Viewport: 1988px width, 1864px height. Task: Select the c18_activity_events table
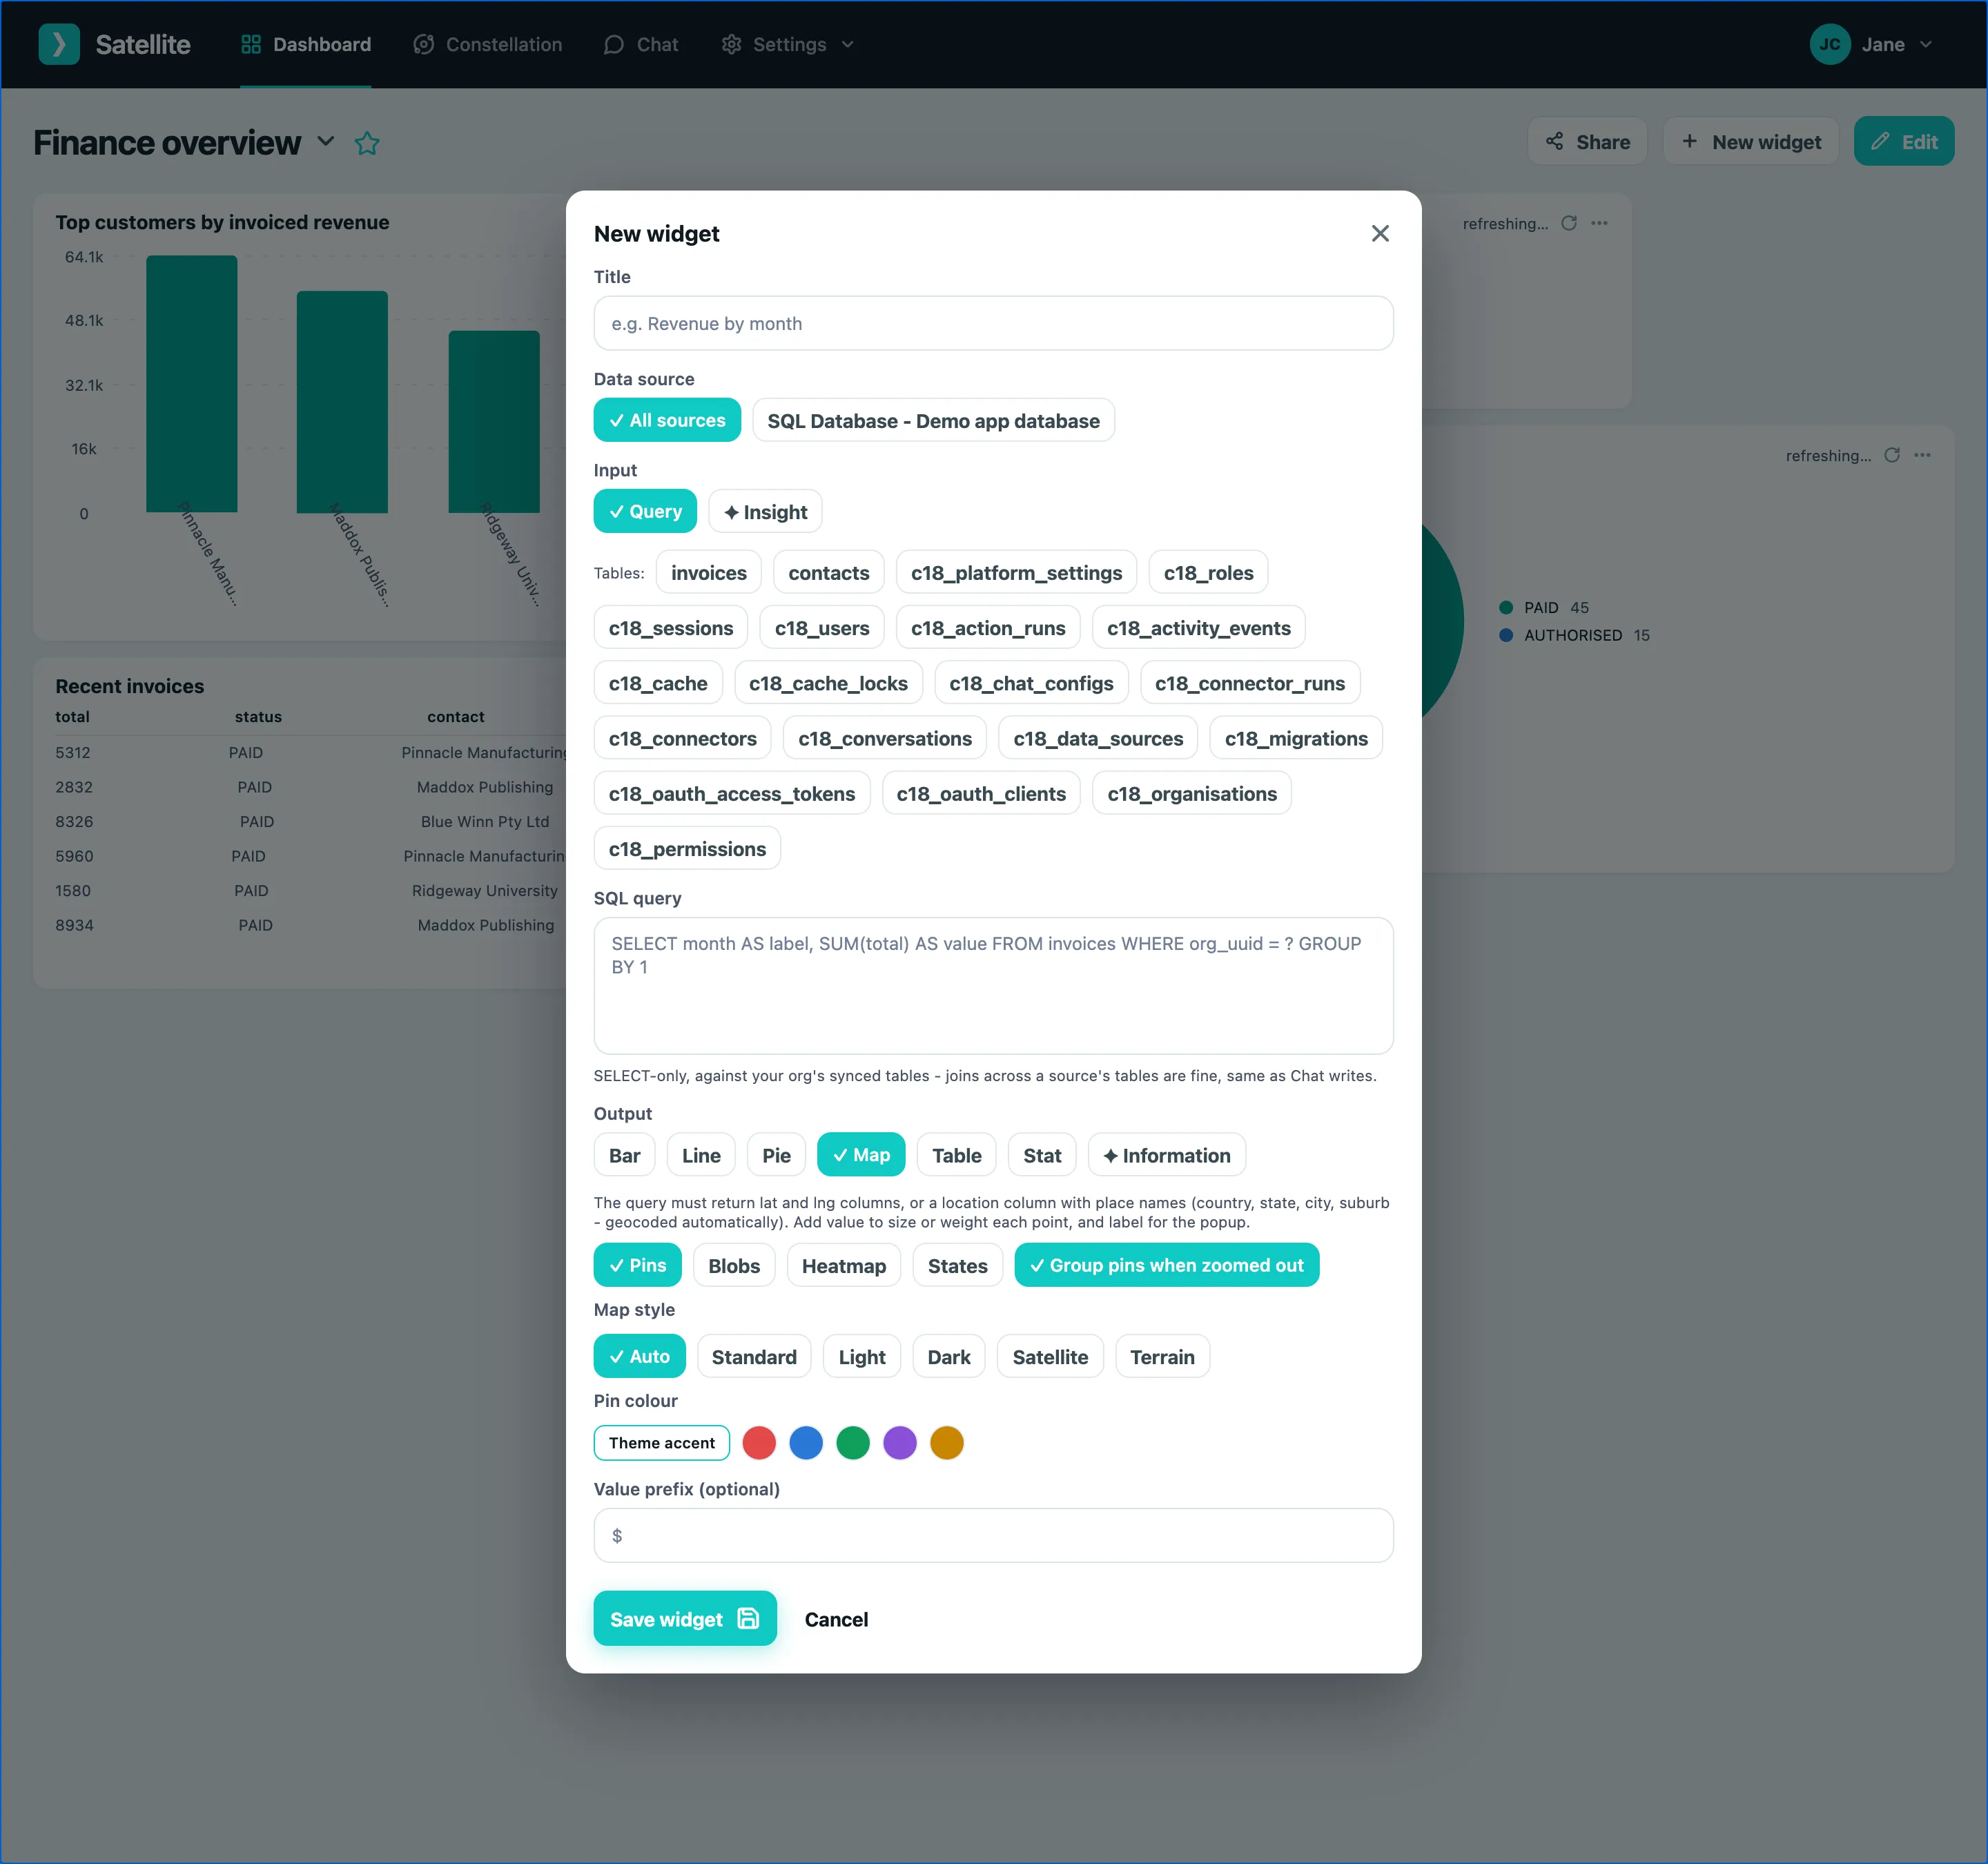1198,627
